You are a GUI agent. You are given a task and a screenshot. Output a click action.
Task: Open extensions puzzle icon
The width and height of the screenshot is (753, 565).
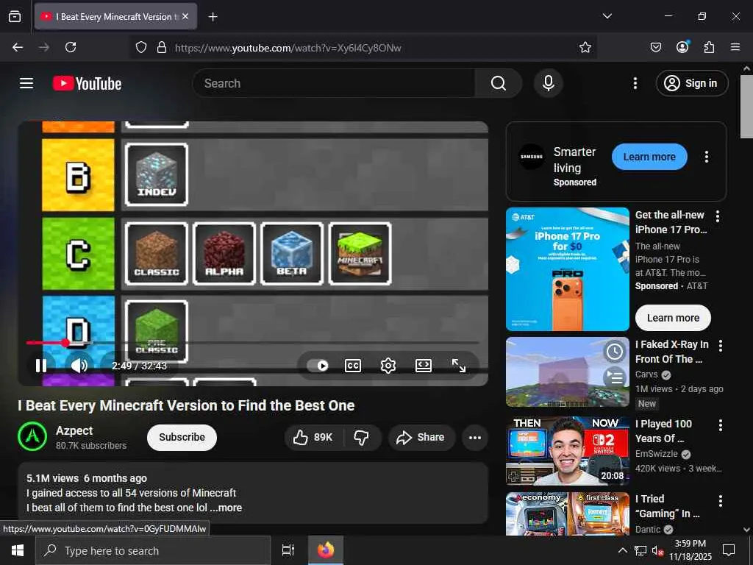coord(709,47)
